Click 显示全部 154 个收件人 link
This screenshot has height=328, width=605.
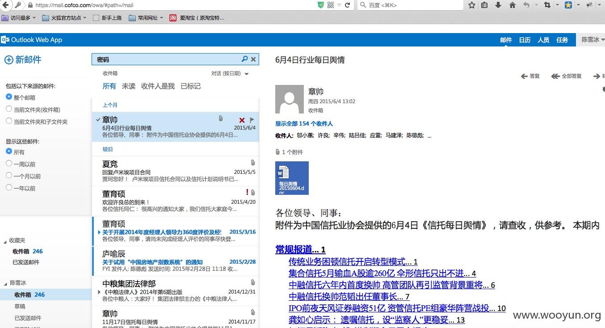click(304, 123)
